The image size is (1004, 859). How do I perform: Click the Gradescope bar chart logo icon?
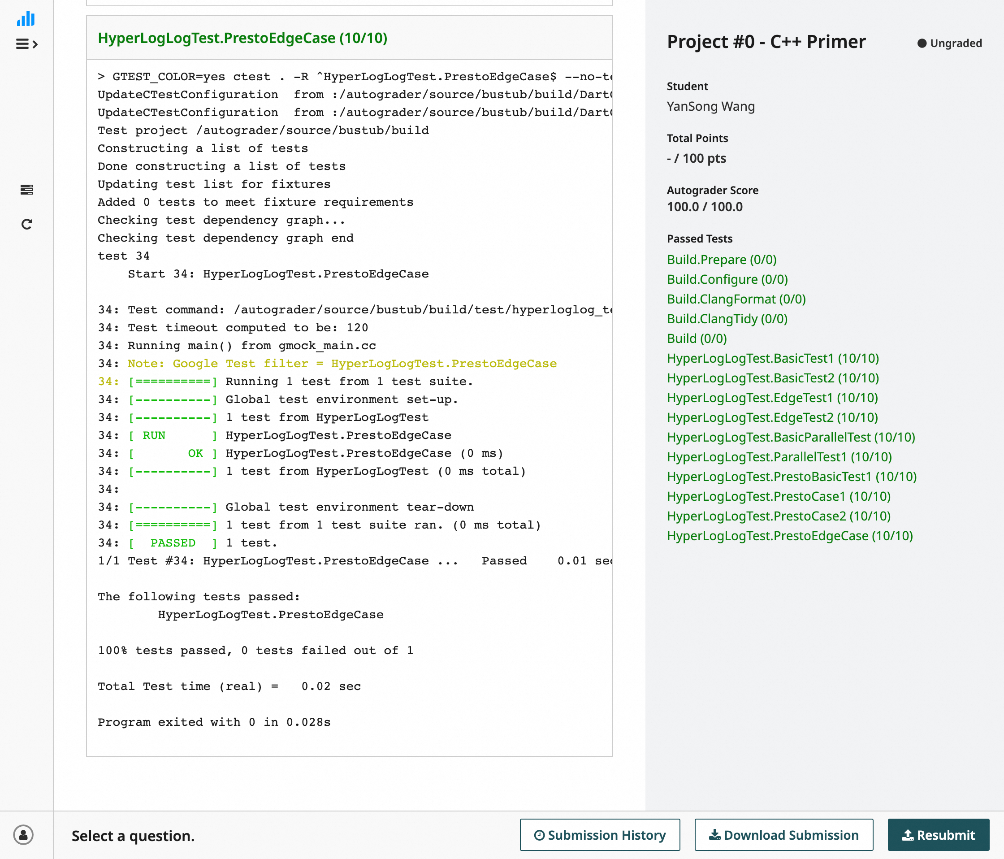click(x=26, y=19)
